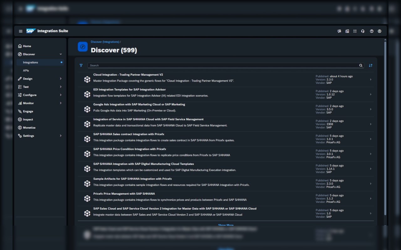Click package icon for Trading Partner Management V2
Image resolution: width=401 pixels, height=250 pixels.
tap(87, 79)
